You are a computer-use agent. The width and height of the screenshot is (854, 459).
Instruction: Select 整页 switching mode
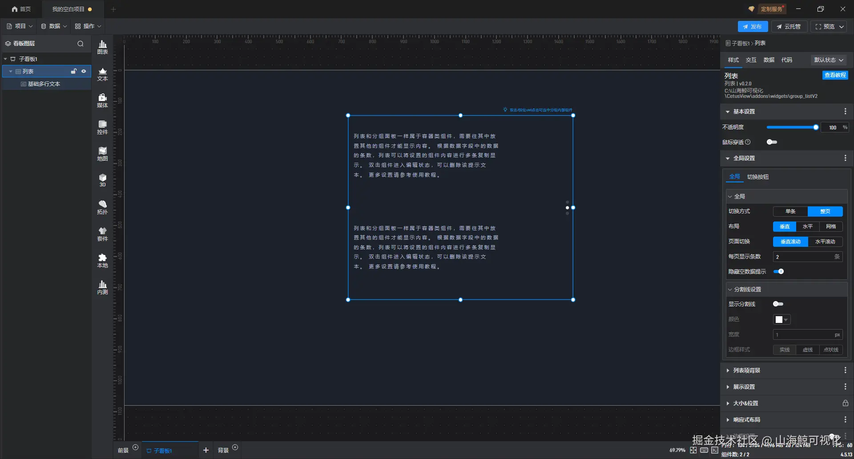click(825, 212)
